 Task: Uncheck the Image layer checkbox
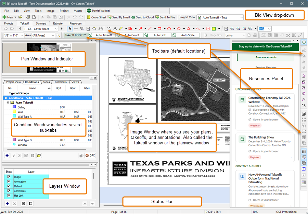[9, 177]
